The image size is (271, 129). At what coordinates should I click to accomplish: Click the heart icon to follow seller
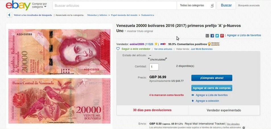(x=118, y=49)
